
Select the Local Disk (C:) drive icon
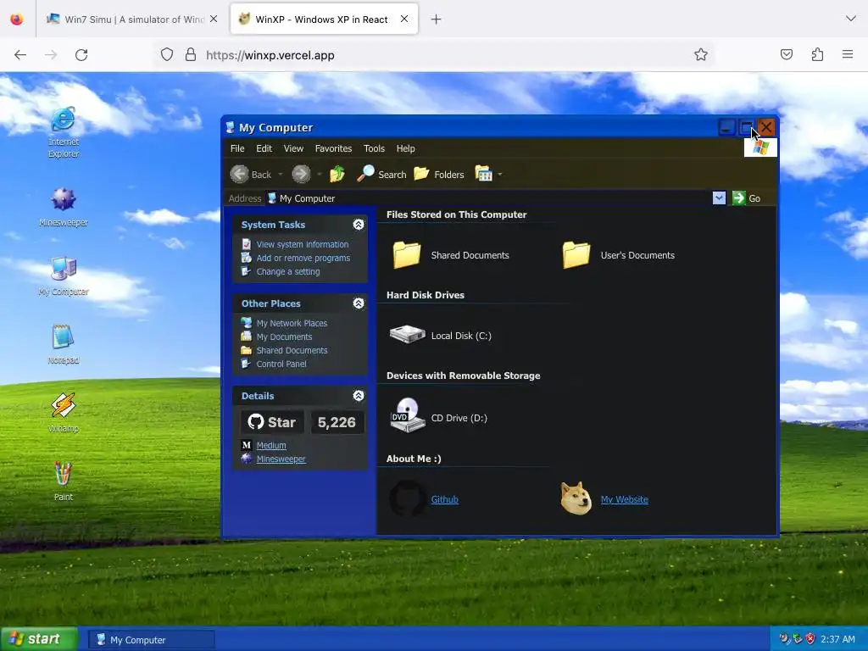(x=407, y=335)
